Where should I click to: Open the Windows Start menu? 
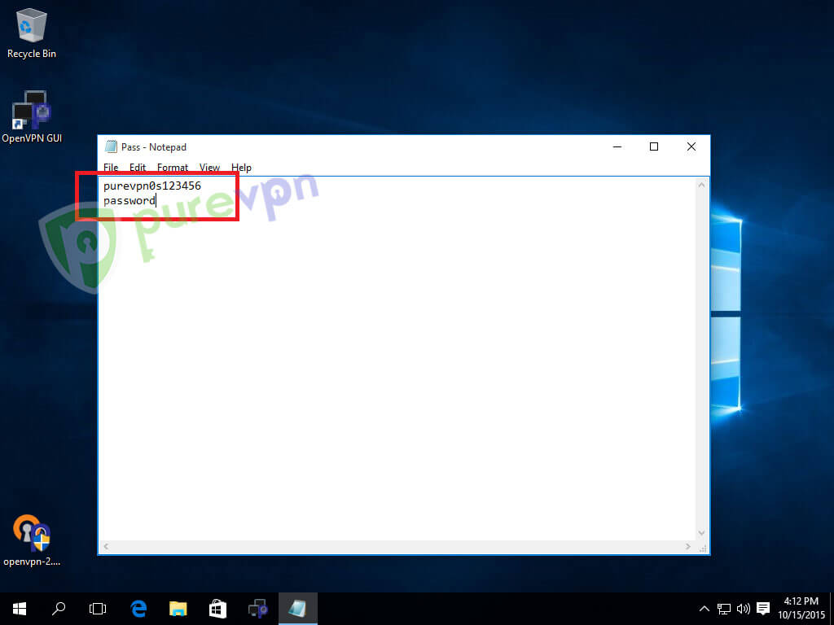[20, 609]
